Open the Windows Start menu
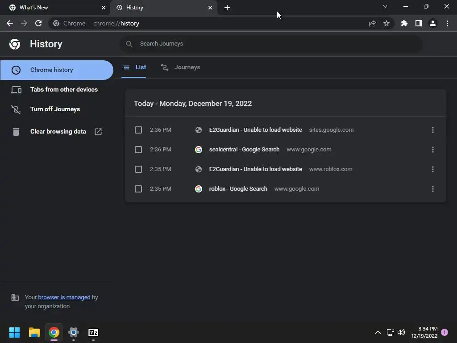The width and height of the screenshot is (457, 343). (14, 332)
